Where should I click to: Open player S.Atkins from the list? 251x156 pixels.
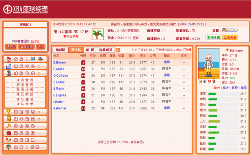pos(59,69)
